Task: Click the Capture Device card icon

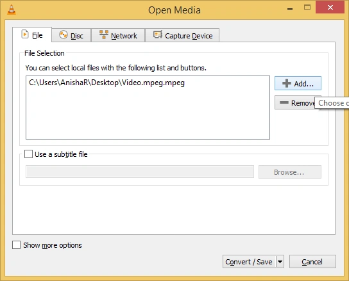Action: click(x=158, y=35)
